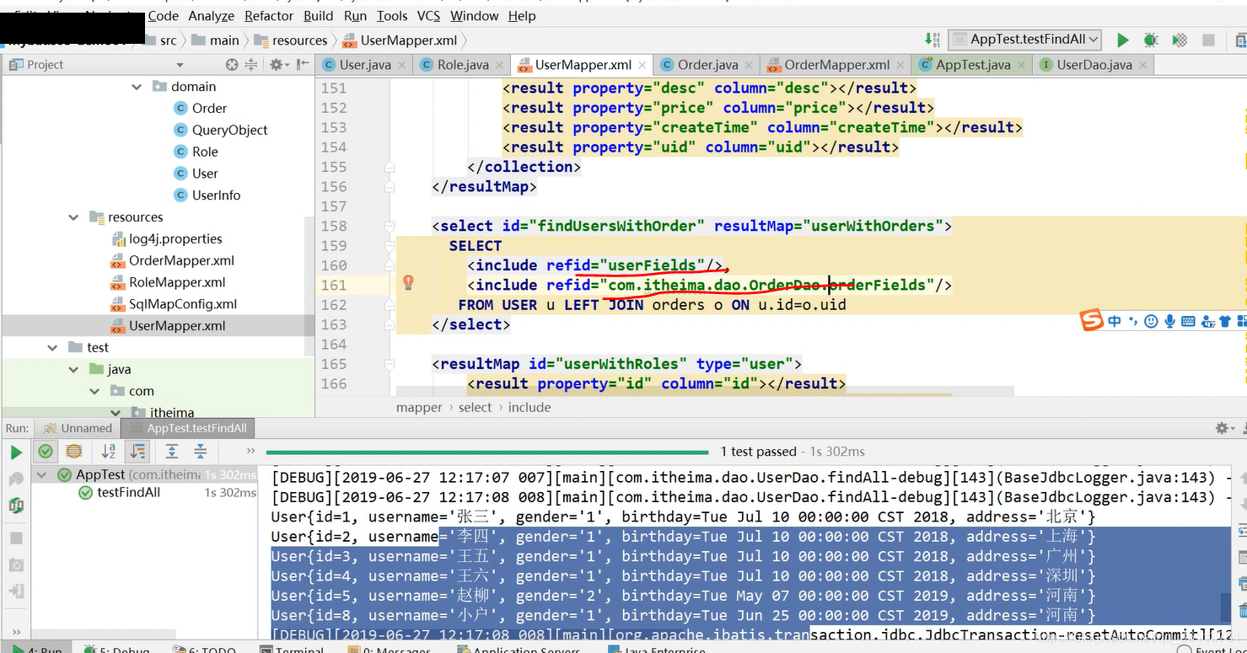Collapse AppTest node in test results
The height and width of the screenshot is (653, 1247).
point(41,475)
